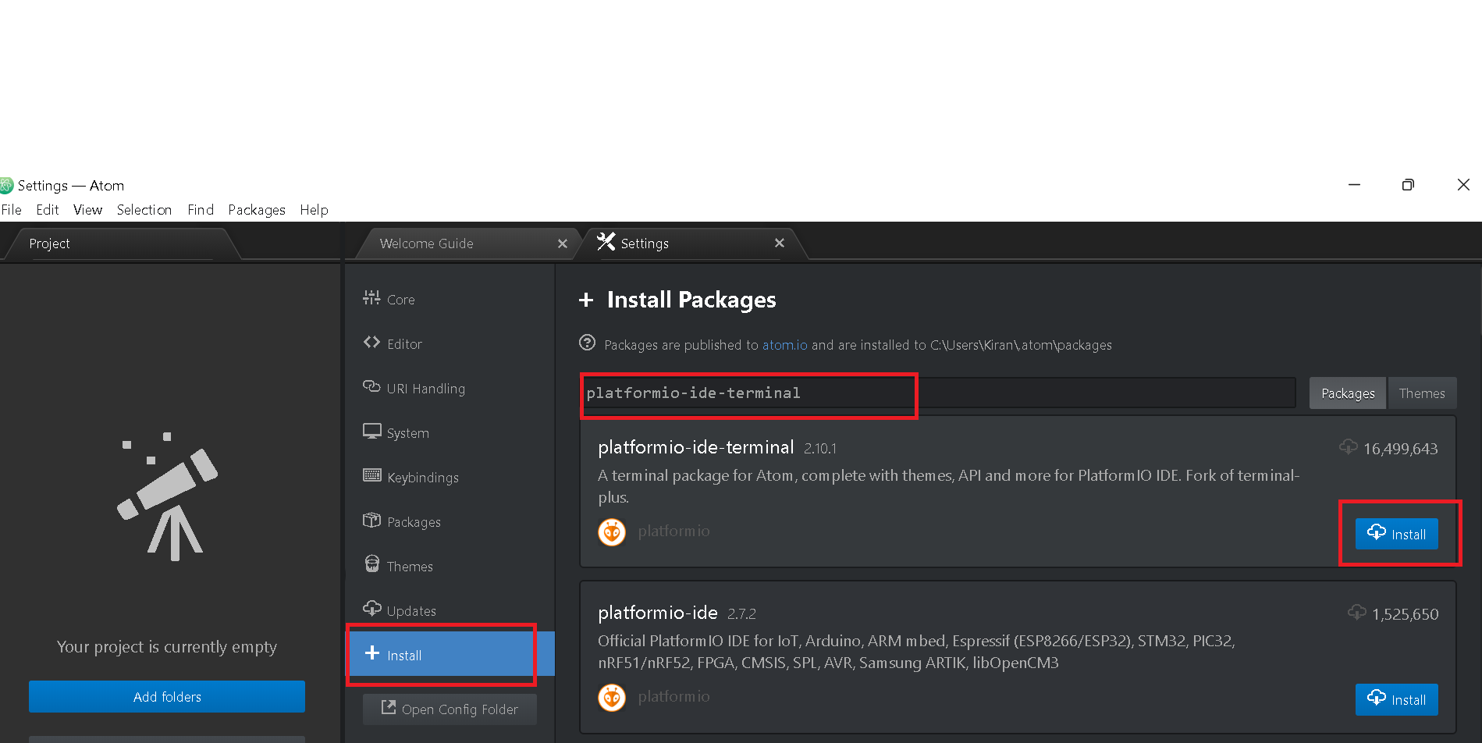Minimize the Atom window
1482x743 pixels.
tap(1355, 185)
